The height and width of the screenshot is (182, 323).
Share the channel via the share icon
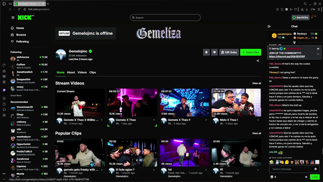[258, 61]
